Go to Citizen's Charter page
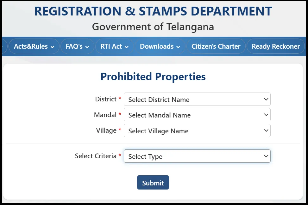The image size is (308, 205). coord(216,46)
